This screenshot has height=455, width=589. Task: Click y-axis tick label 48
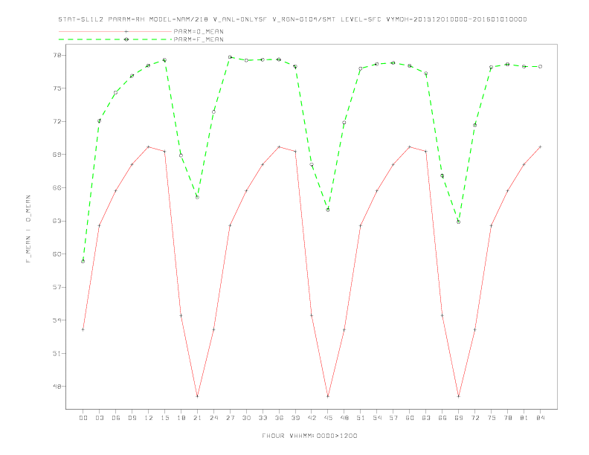[x=57, y=387]
